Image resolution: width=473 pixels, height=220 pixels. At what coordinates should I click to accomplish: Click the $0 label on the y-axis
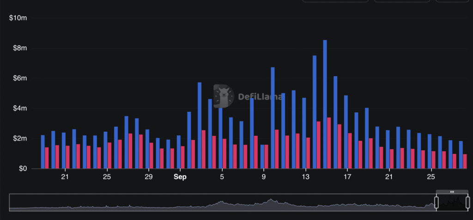pyautogui.click(x=22, y=169)
